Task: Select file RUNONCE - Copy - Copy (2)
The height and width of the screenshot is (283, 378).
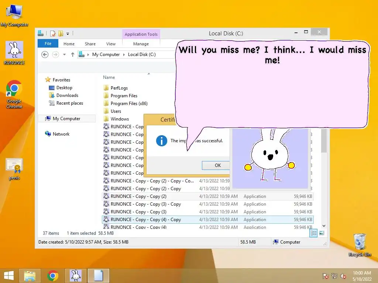Action: pos(208,196)
